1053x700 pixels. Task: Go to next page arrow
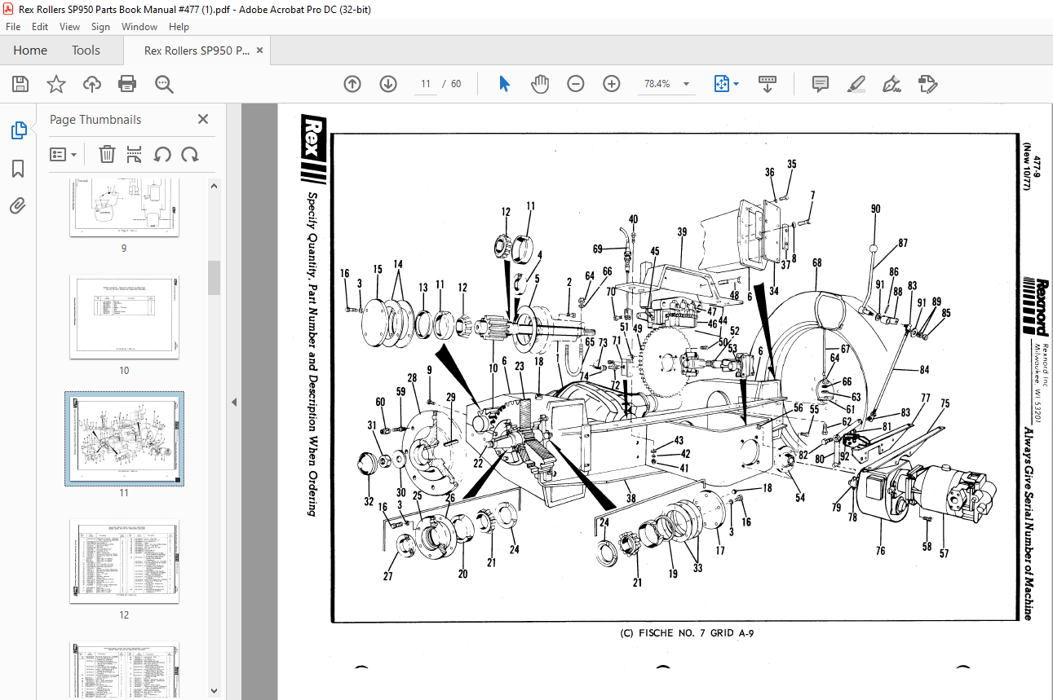388,84
